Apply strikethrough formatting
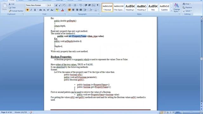The image size is (203, 114). coord(41,10)
